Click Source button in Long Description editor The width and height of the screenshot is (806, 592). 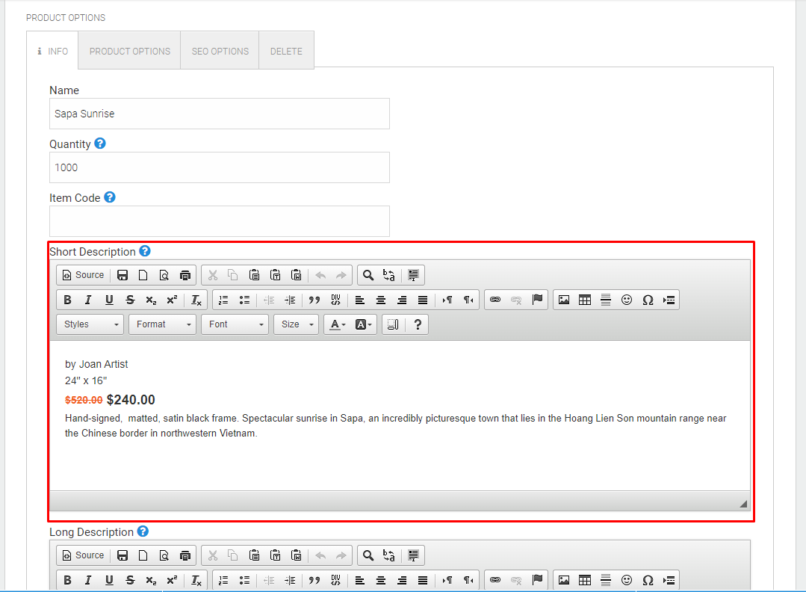coord(83,555)
